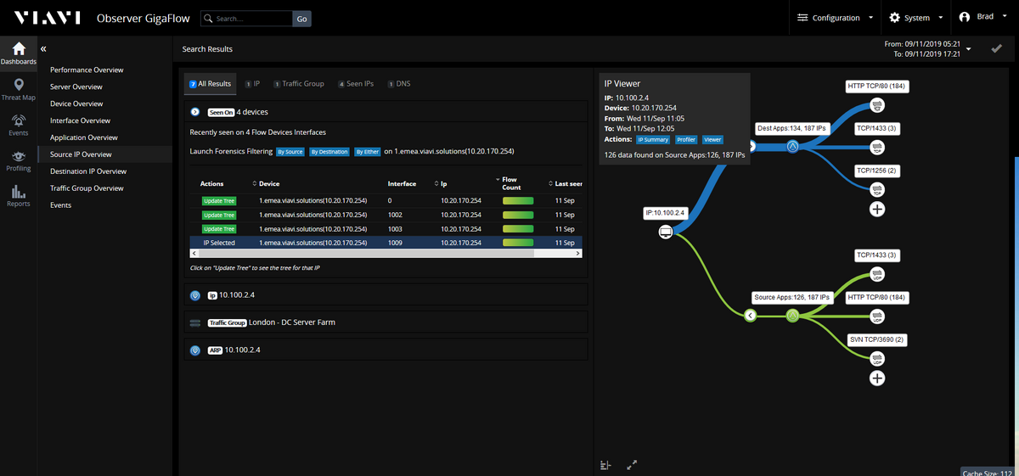Apply the date range with checkmark
1019x476 pixels.
coord(996,49)
